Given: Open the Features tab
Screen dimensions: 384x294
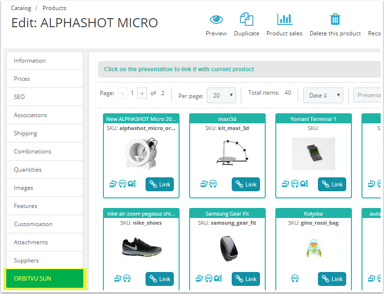Looking at the screenshot, I should click(x=45, y=206).
